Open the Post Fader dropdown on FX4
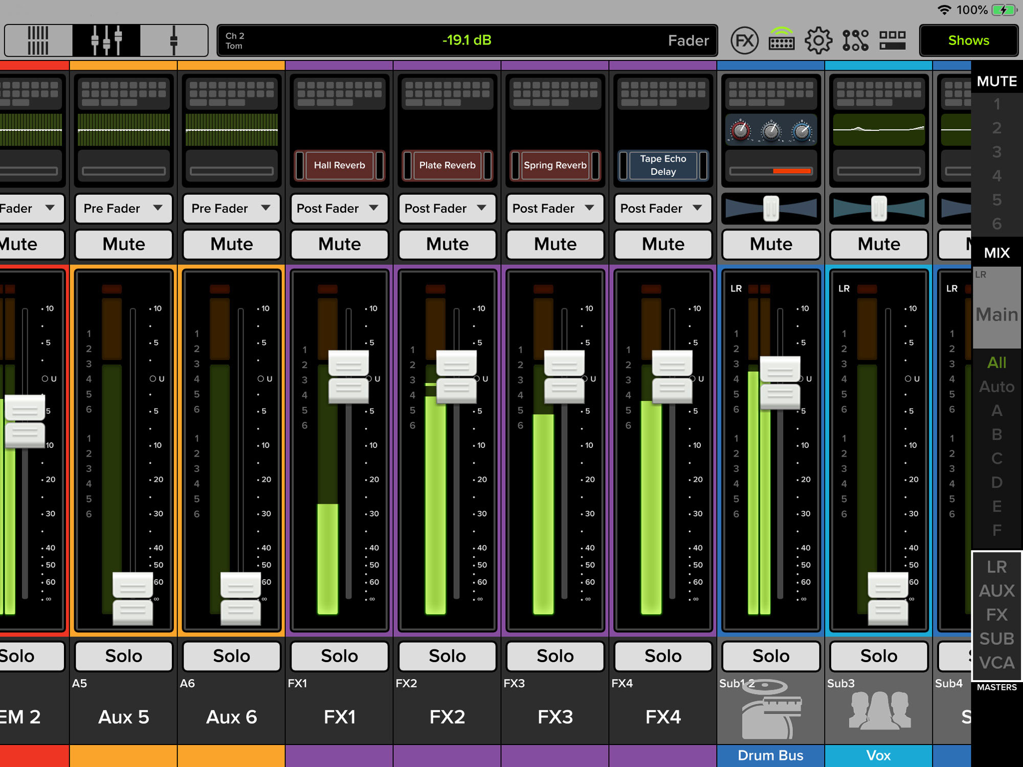This screenshot has width=1023, height=767. tap(662, 209)
